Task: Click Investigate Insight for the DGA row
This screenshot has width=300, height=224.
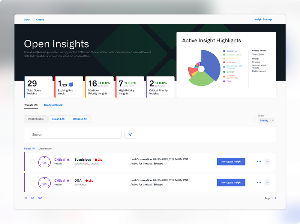Action: click(231, 182)
